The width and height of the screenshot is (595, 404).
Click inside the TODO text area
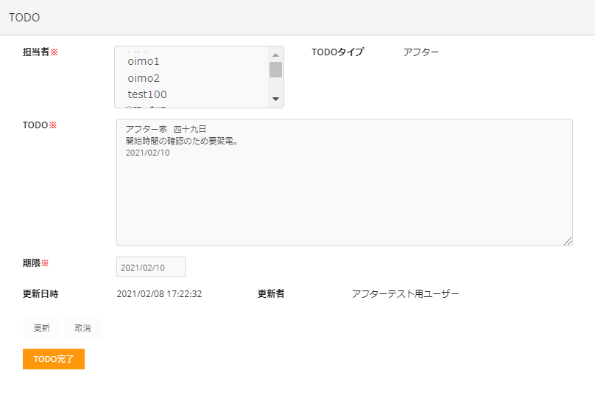[x=344, y=199]
